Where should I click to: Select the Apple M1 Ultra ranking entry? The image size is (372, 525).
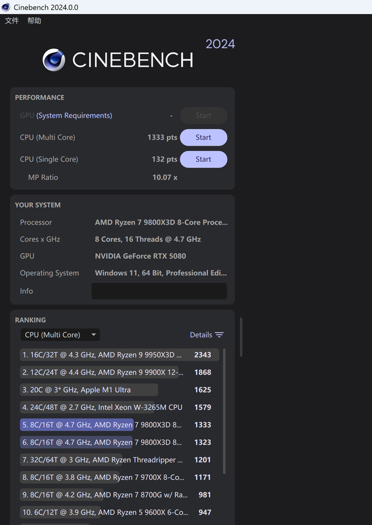click(88, 390)
